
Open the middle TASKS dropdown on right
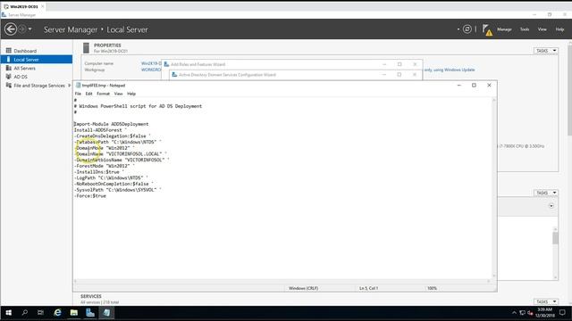(x=545, y=193)
